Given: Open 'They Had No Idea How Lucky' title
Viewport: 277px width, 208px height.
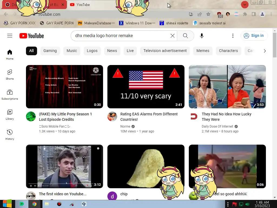Looking at the screenshot, I should click(x=226, y=117).
